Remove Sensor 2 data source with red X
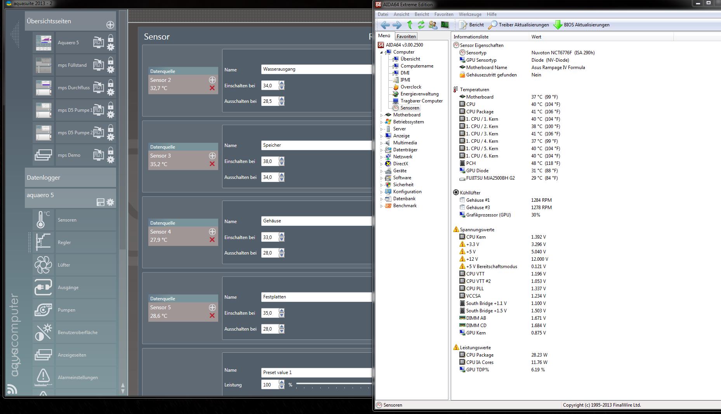The width and height of the screenshot is (721, 414). coord(212,88)
